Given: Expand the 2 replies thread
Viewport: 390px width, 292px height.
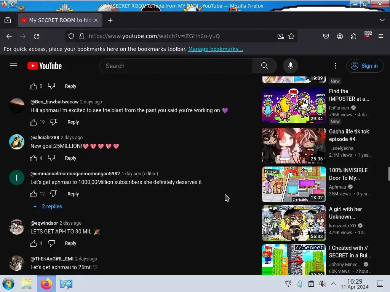Looking at the screenshot, I should tap(48, 206).
